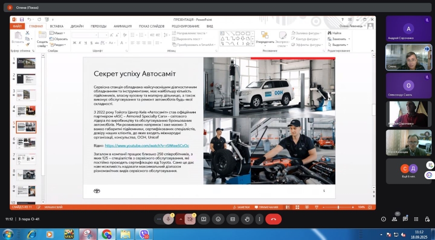The height and width of the screenshot is (240, 435).
Task: Click the present screen icon
Action: 203,219
